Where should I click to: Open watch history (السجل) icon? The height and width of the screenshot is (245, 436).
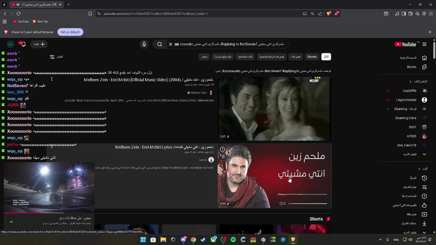click(424, 178)
